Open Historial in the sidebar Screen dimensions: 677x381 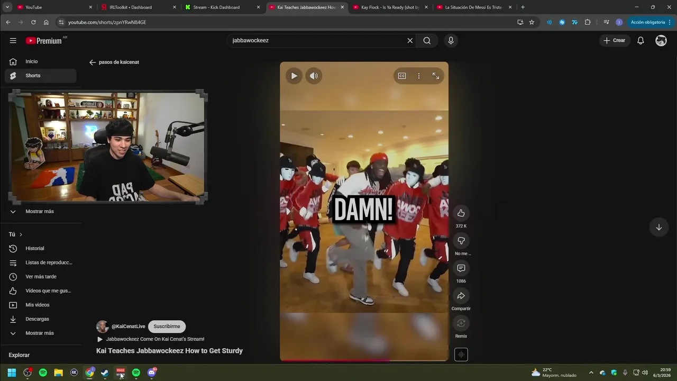(41, 248)
